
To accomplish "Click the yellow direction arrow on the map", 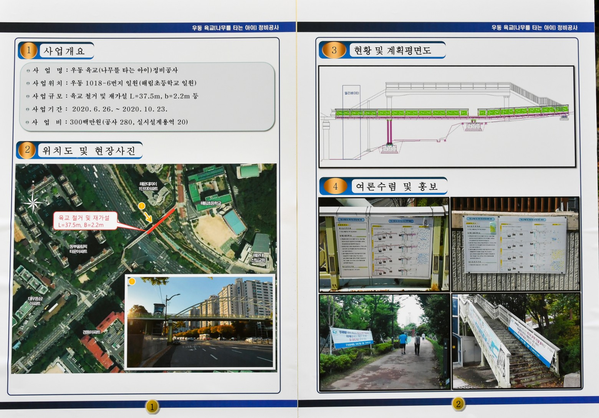I will tap(148, 217).
